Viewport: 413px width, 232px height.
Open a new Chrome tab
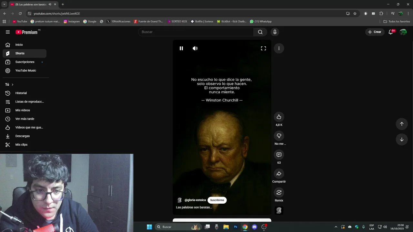point(63,4)
